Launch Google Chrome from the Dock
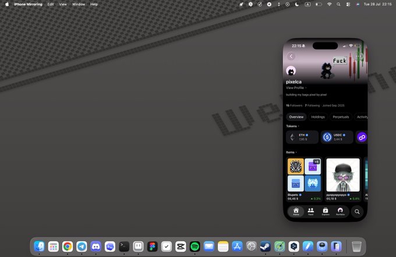Viewport: 396px width, 257px height. (68, 247)
